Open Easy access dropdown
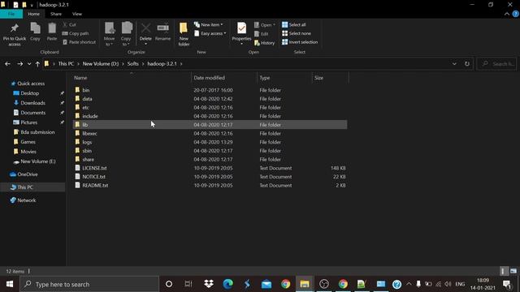Viewport: 520px width, 292px height. coord(210,33)
